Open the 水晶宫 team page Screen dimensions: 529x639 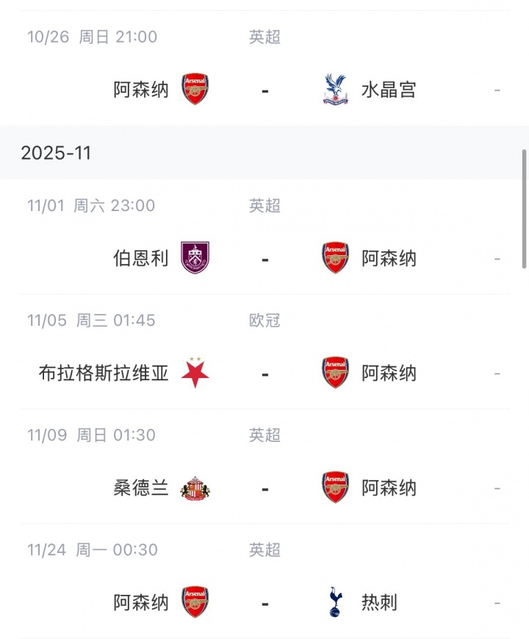[389, 90]
